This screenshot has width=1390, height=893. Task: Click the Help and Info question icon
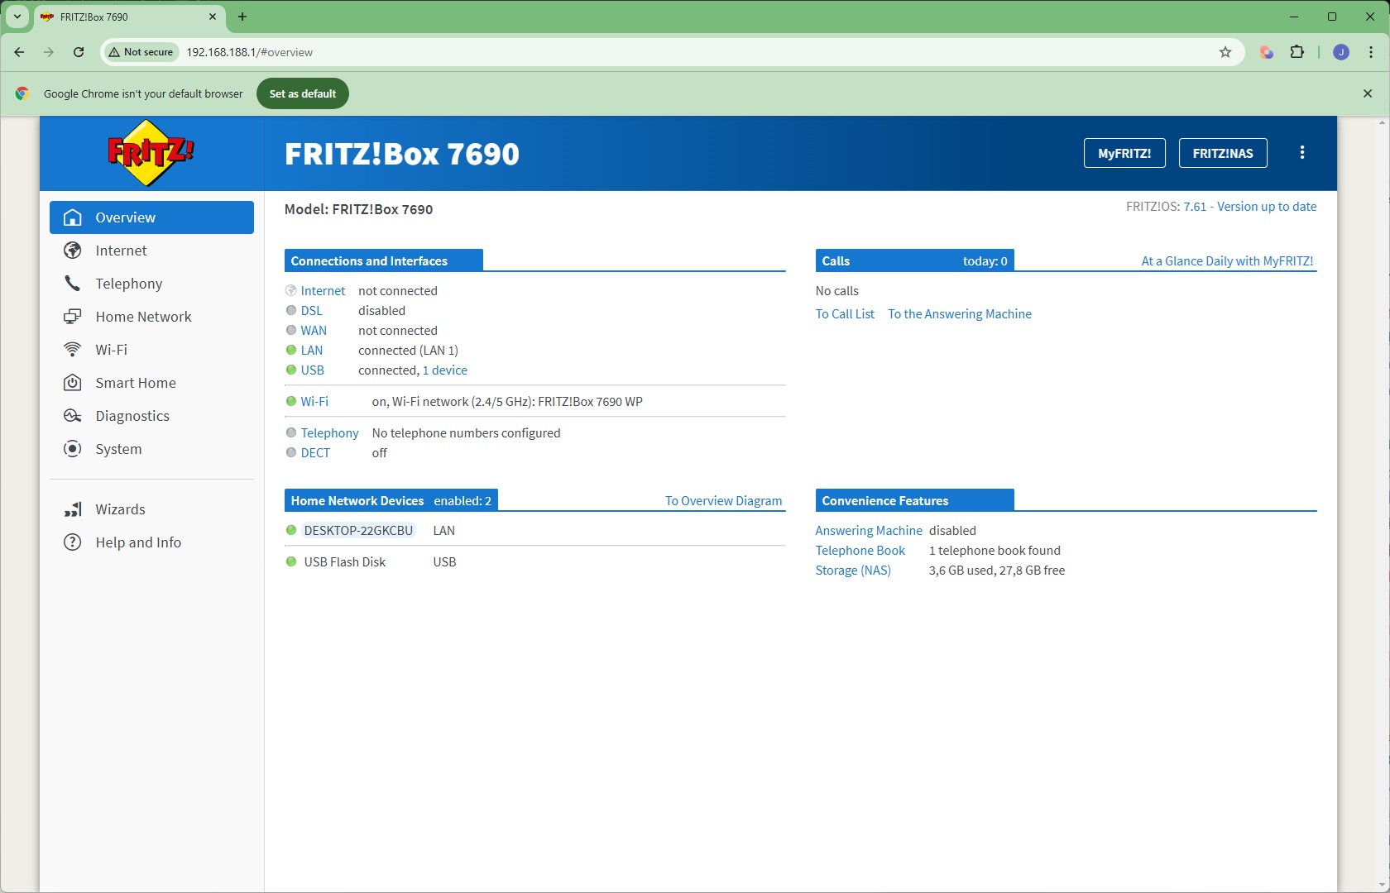[73, 542]
